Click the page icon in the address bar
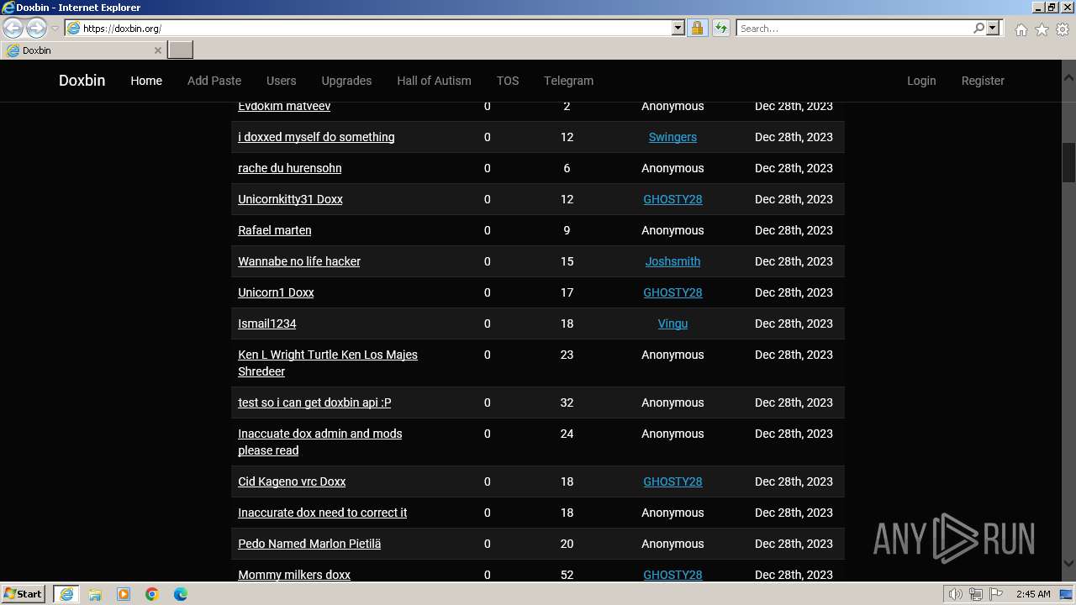Viewport: 1076px width, 605px height. coord(73,28)
